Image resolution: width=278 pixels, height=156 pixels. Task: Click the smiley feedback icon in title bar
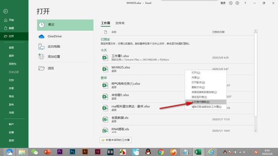[231, 3]
